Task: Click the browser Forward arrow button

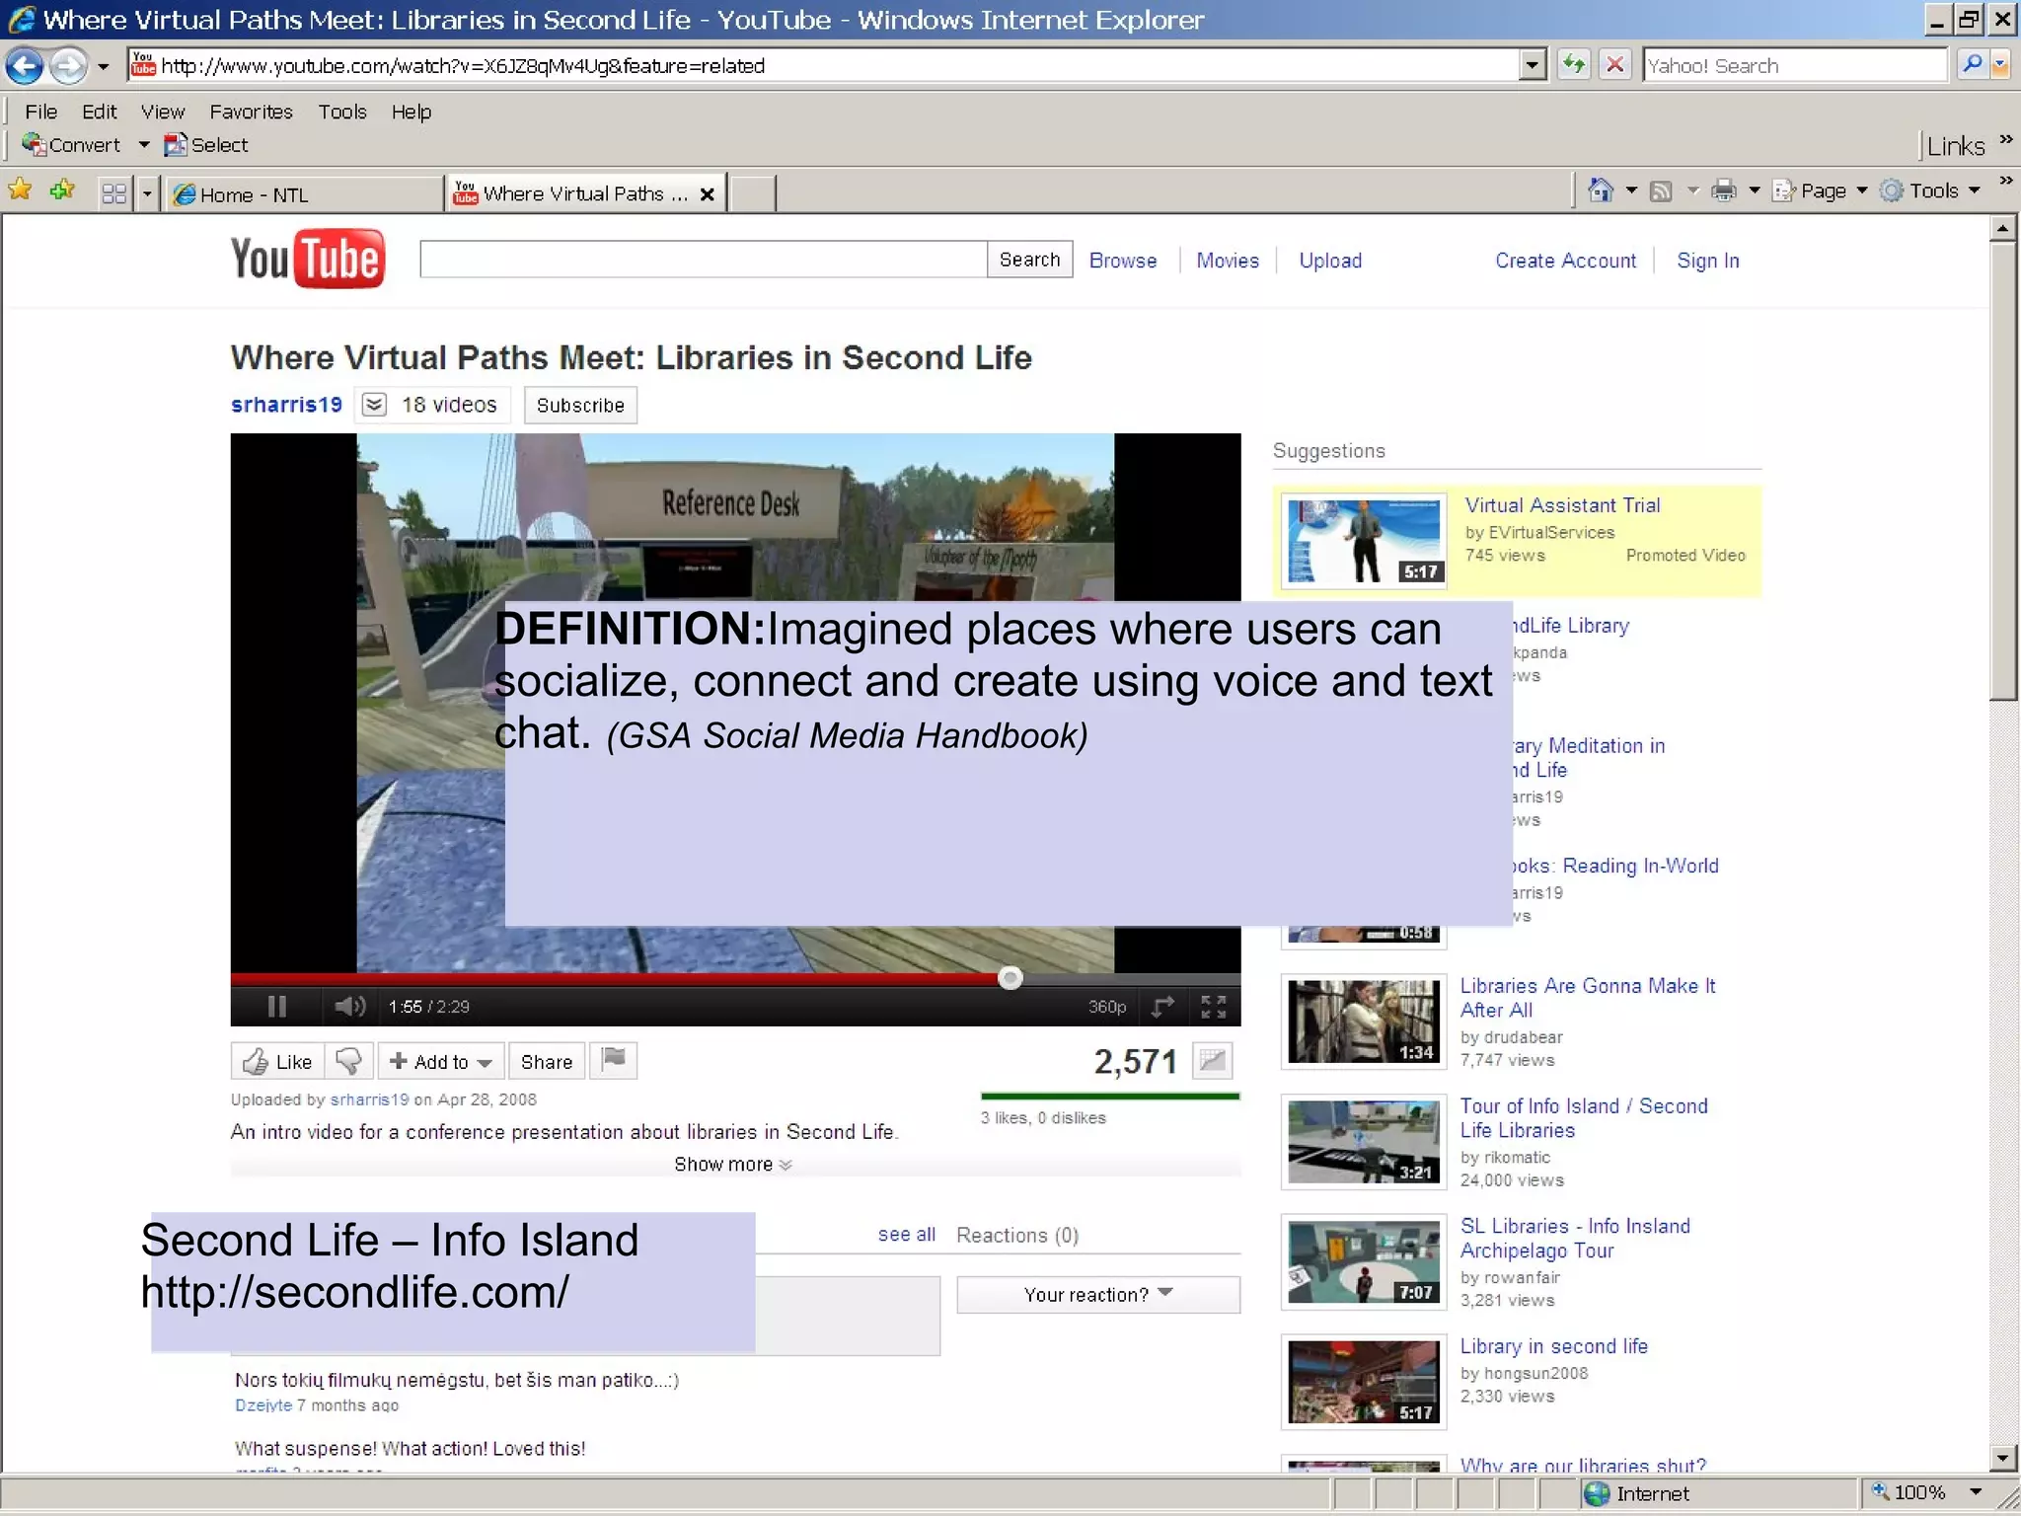Action: tap(68, 66)
